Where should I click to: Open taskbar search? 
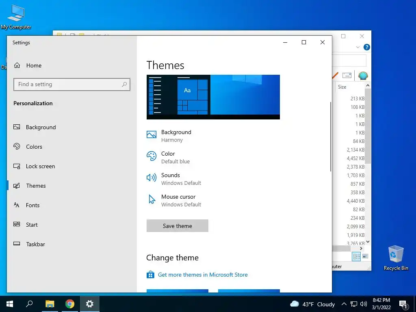tap(29, 304)
